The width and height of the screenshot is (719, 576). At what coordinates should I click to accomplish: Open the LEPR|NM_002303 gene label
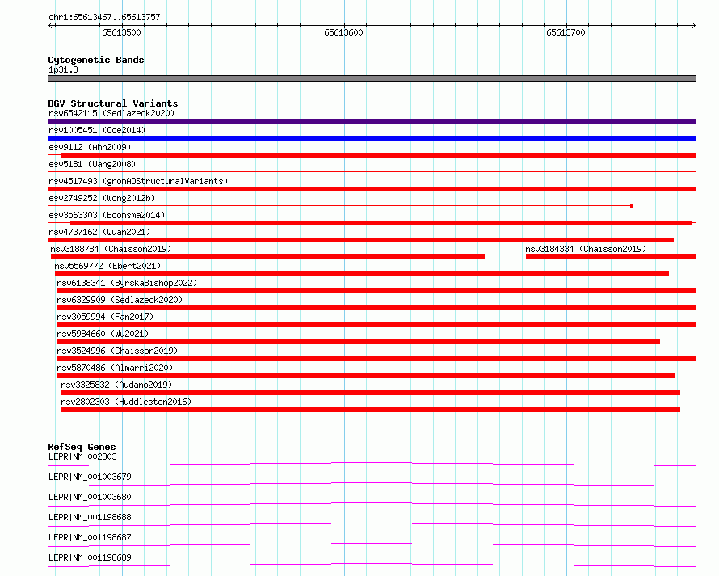[82, 456]
